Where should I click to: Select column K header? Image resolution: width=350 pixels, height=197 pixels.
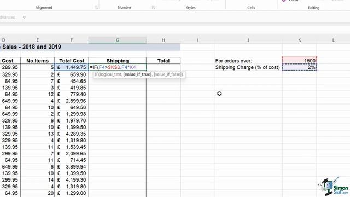pyautogui.click(x=300, y=40)
